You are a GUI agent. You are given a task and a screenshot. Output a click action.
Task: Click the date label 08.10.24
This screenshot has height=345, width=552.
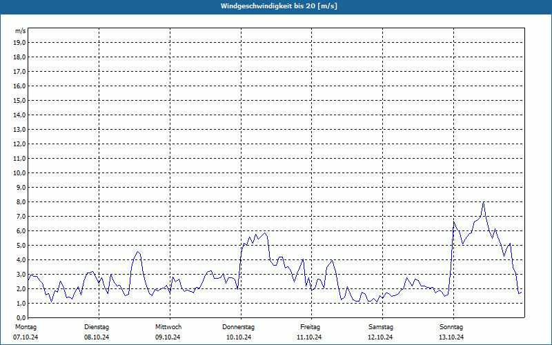tap(97, 337)
